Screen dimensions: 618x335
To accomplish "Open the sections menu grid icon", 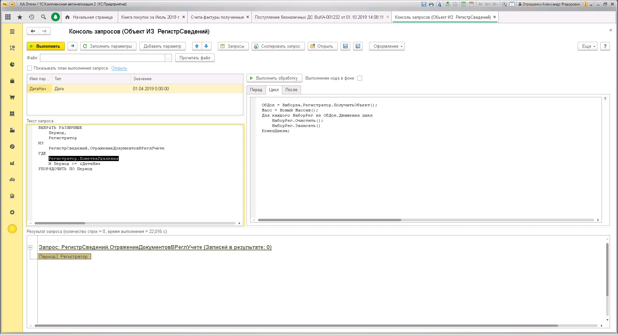I will (8, 17).
